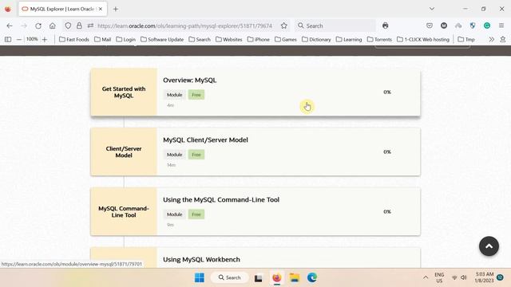Click 0% progress of Client/Server Model module
The image size is (511, 287).
coord(386,152)
